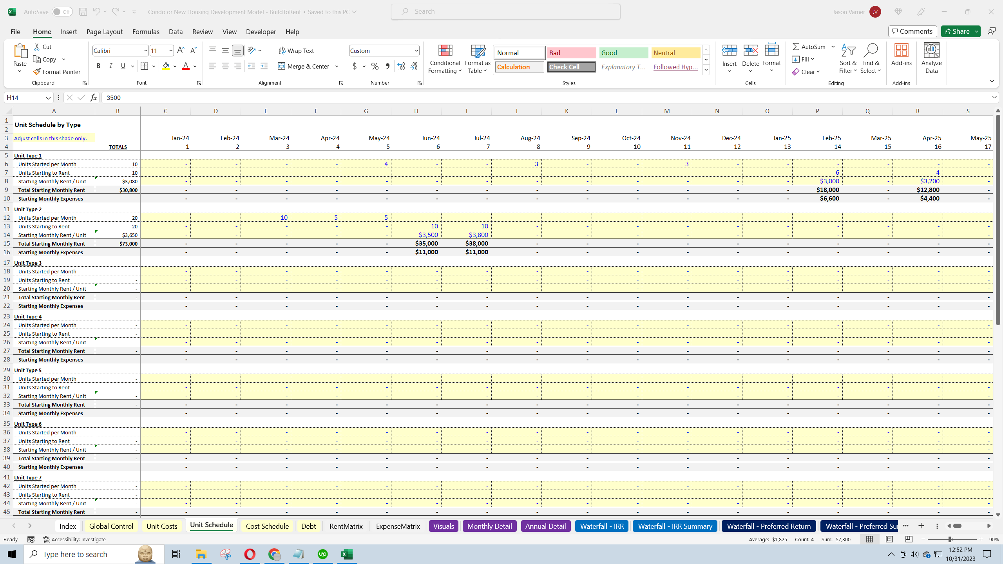Open Conditional Formatting menu

(x=445, y=59)
